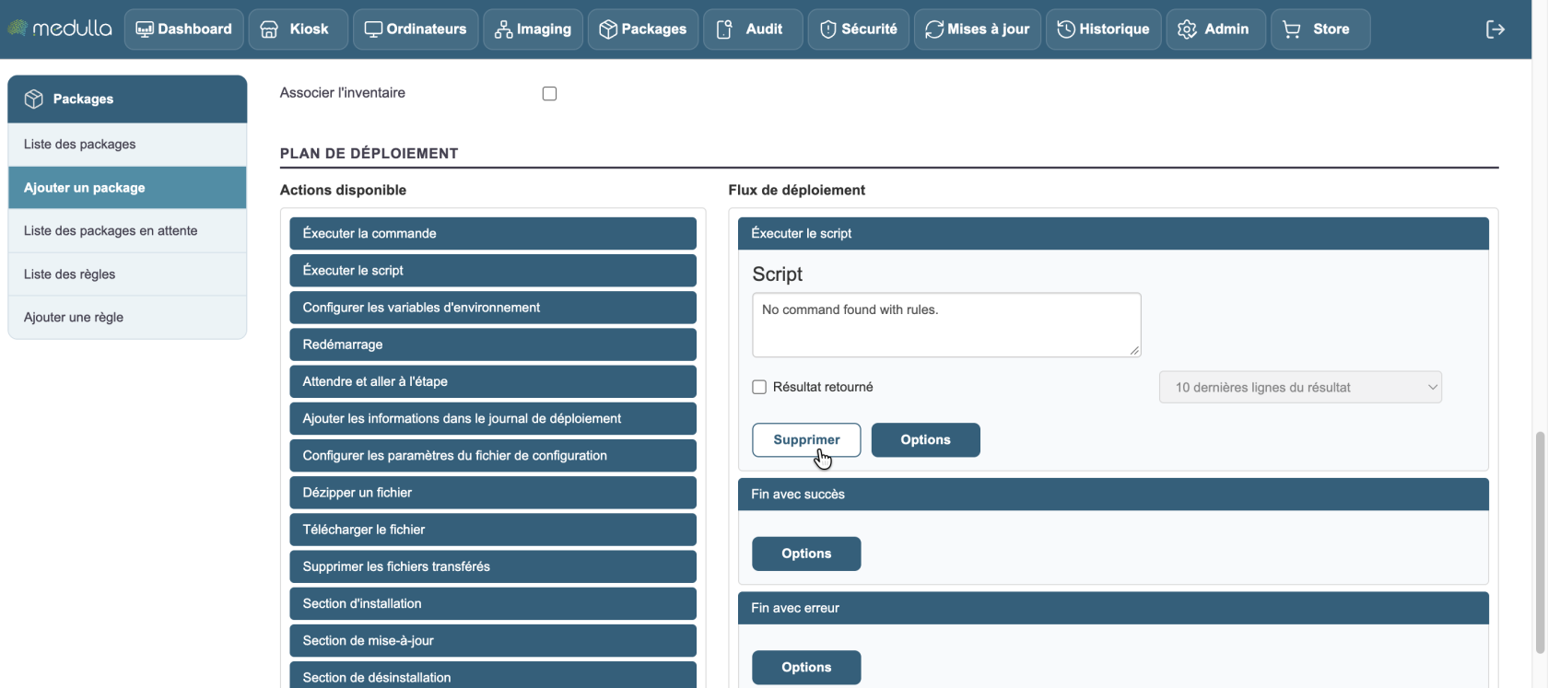Open Liste des packages in sidebar
The width and height of the screenshot is (1548, 688).
point(127,145)
